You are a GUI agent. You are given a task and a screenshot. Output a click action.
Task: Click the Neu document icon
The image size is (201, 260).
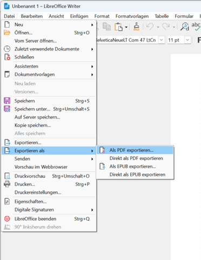7,24
